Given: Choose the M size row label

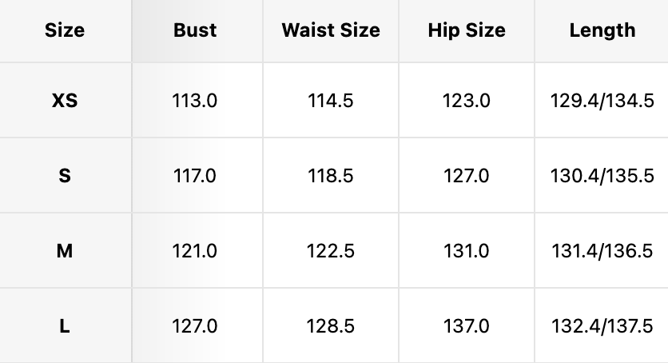Looking at the screenshot, I should [65, 251].
